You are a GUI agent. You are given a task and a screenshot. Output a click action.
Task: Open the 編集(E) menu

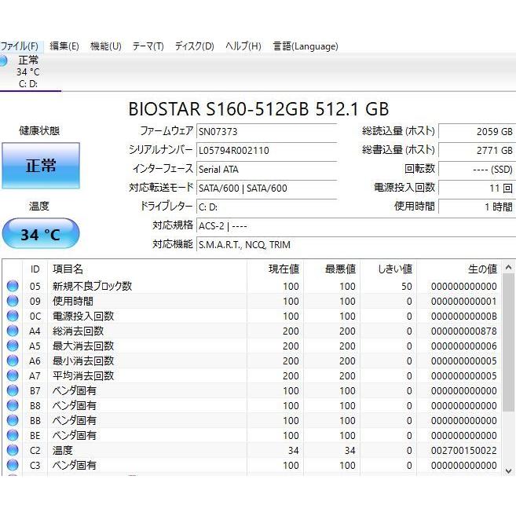pyautogui.click(x=64, y=46)
